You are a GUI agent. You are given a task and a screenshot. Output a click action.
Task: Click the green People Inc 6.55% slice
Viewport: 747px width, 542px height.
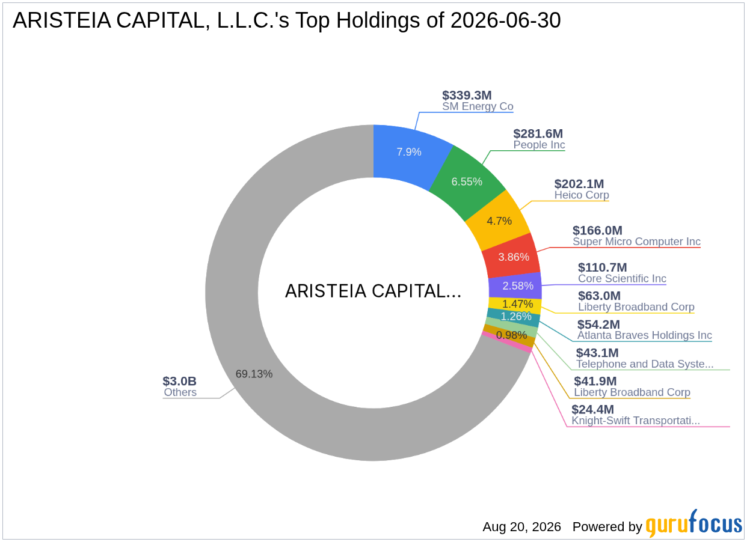click(x=467, y=182)
